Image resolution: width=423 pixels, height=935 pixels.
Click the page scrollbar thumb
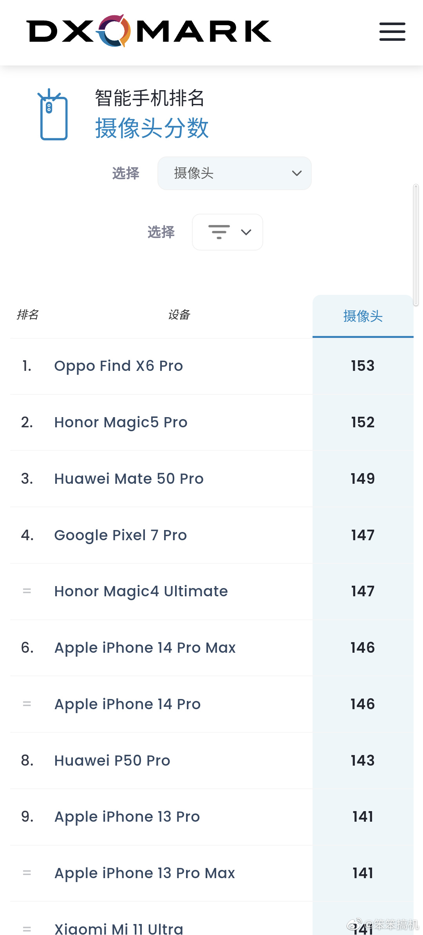click(x=416, y=245)
